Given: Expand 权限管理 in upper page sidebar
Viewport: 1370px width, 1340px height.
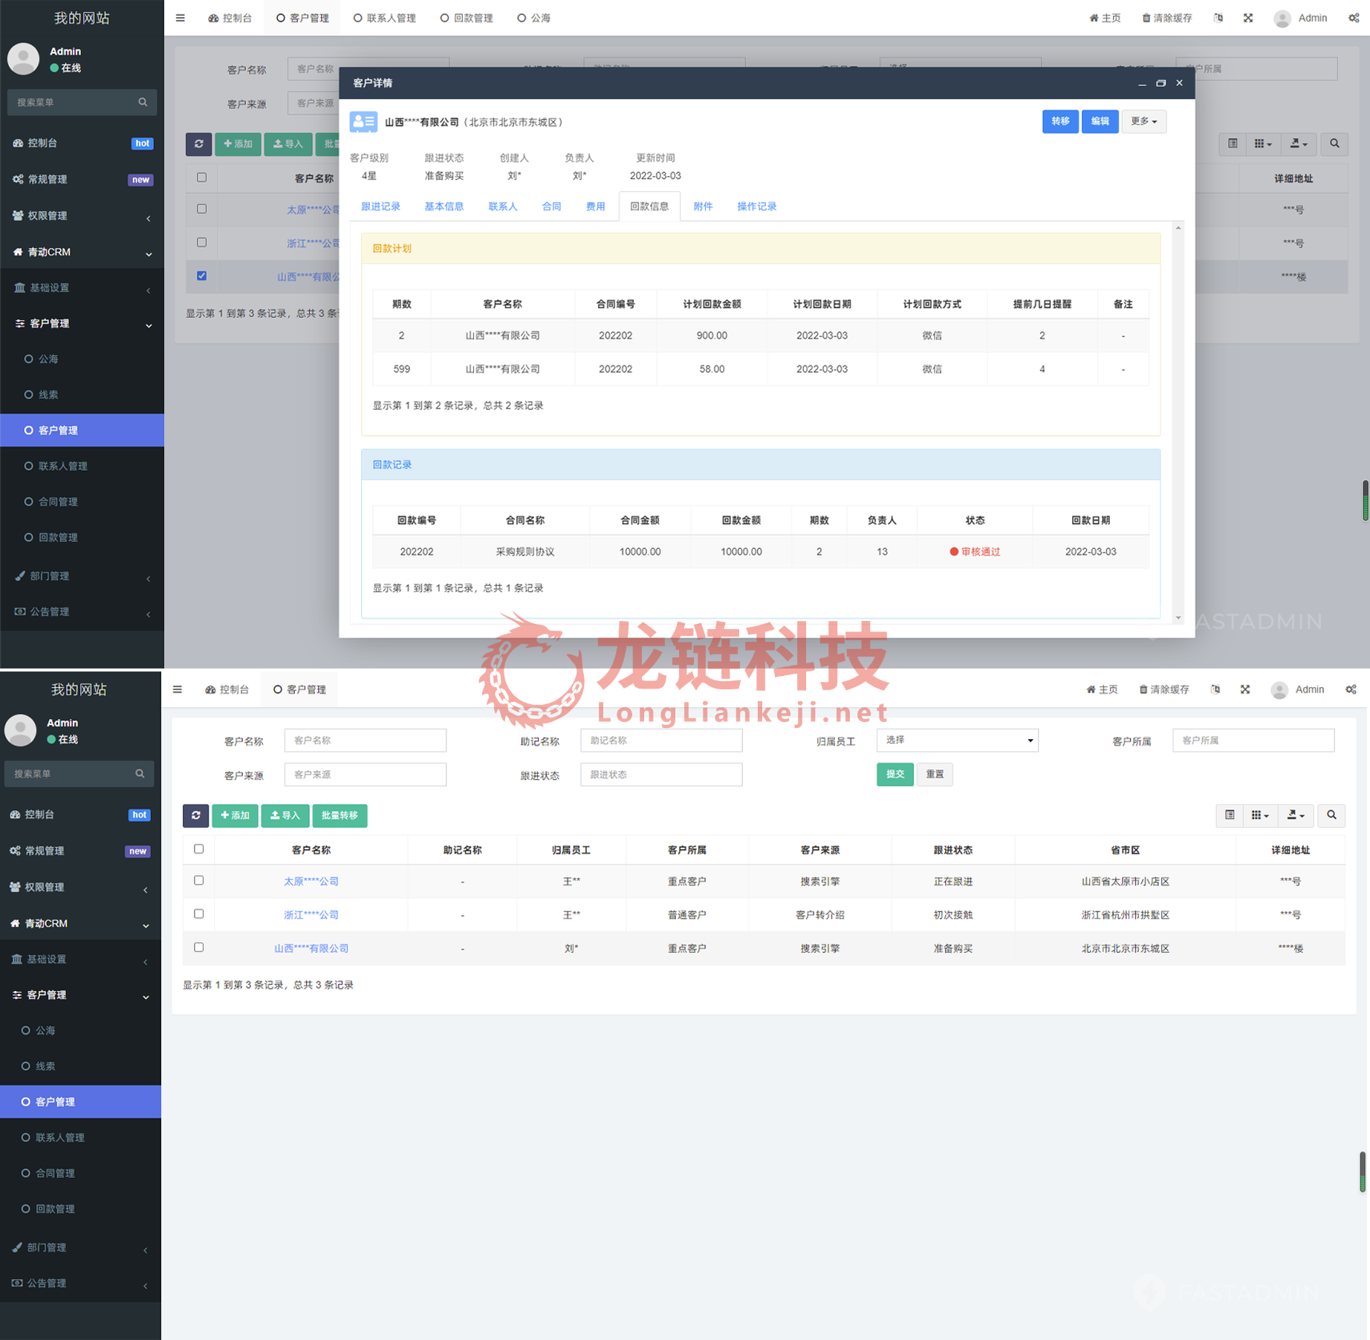Looking at the screenshot, I should coord(82,215).
